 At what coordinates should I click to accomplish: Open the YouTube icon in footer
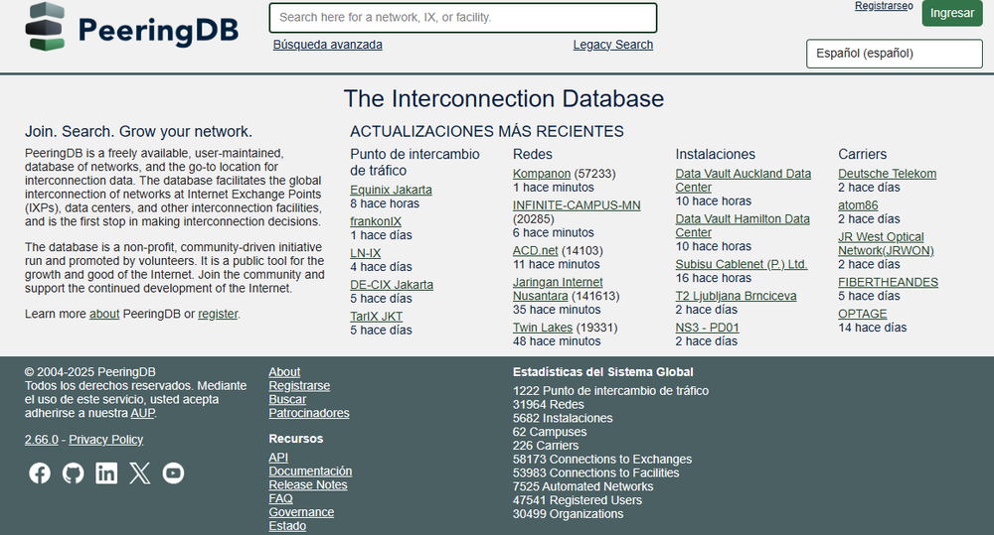173,472
